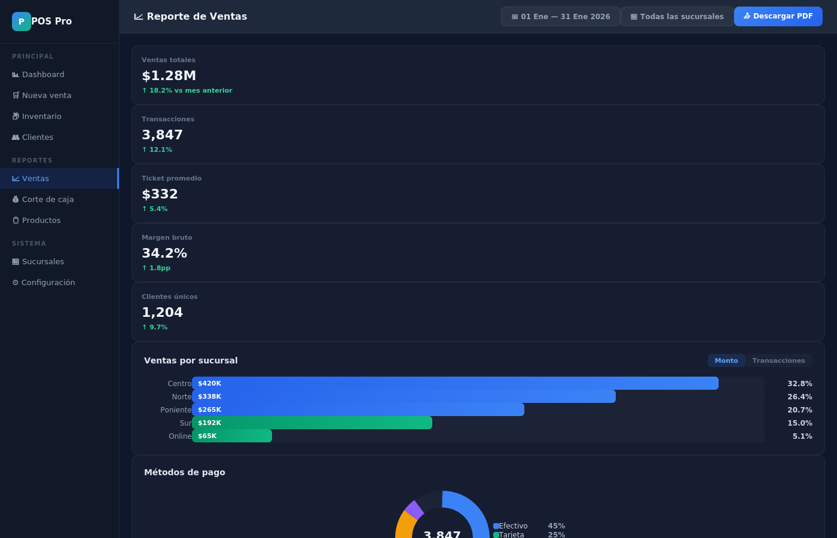Open Sucursales using its building icon

[x=16, y=262]
